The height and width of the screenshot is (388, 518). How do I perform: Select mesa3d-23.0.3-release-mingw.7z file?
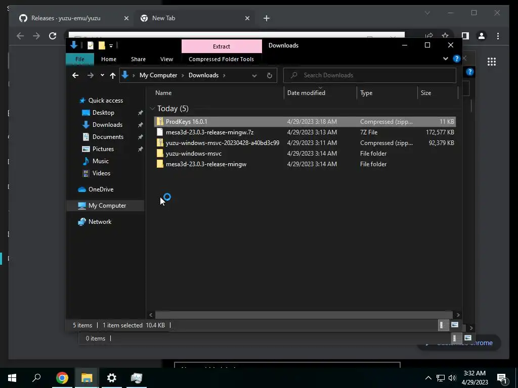click(305, 132)
